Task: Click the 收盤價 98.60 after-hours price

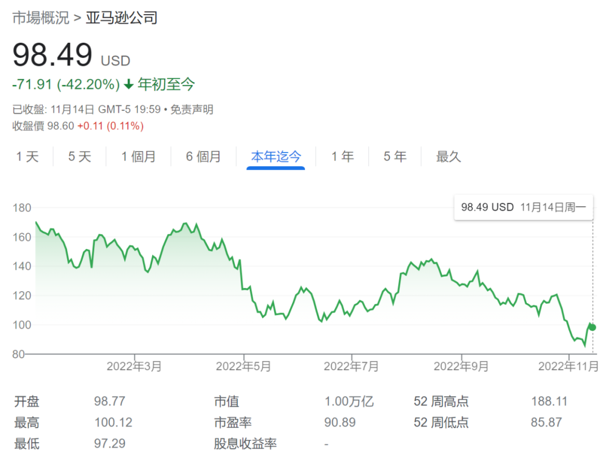Action: click(x=43, y=126)
